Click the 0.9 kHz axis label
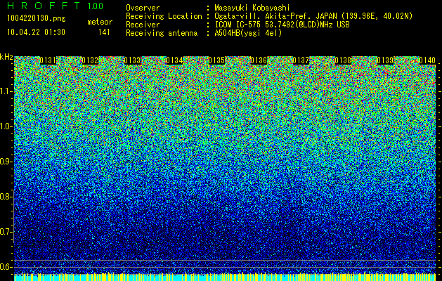The height and width of the screenshot is (281, 442). pyautogui.click(x=6, y=162)
